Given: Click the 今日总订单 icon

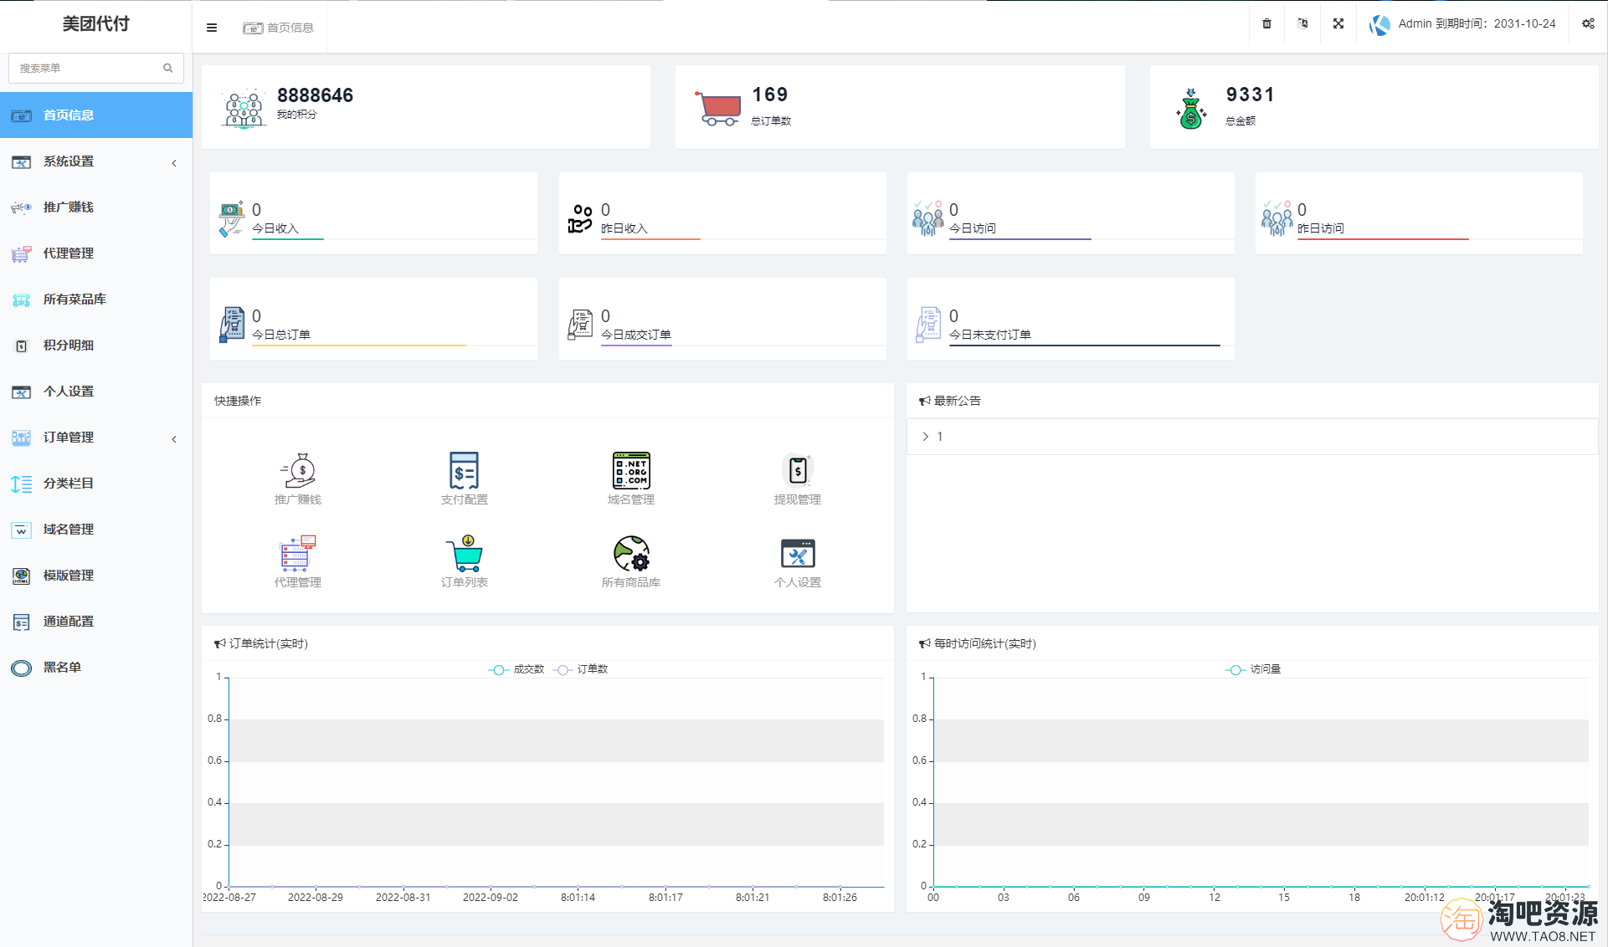Looking at the screenshot, I should click(232, 325).
